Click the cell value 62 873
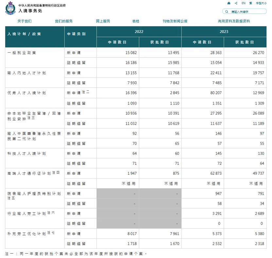 point(216,173)
